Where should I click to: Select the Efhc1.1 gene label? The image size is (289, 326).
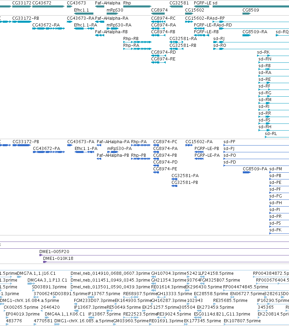(x=82, y=10)
